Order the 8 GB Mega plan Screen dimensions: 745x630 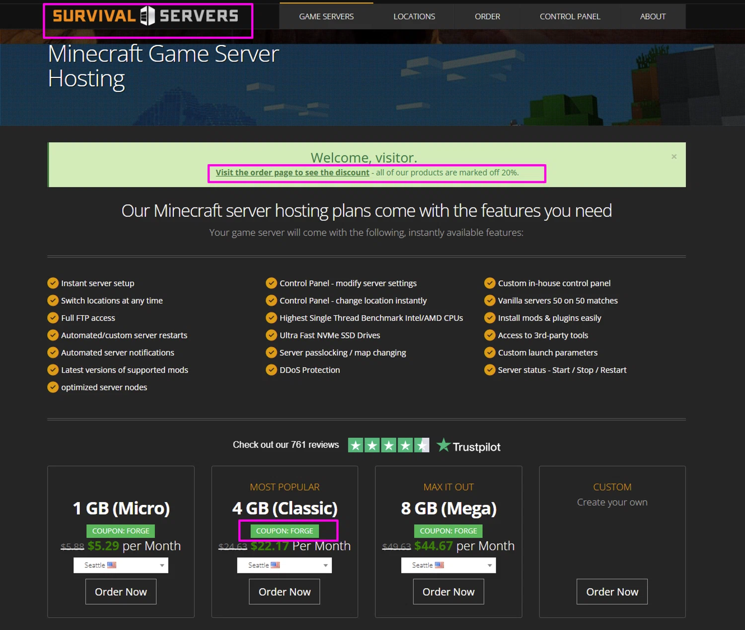coord(448,591)
